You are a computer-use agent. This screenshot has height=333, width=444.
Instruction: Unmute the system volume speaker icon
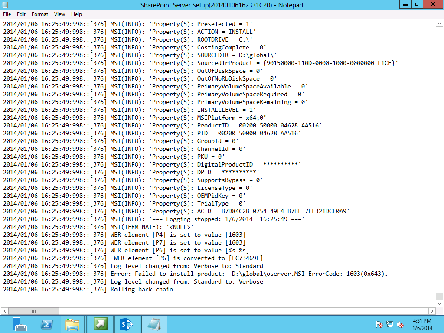[400, 324]
